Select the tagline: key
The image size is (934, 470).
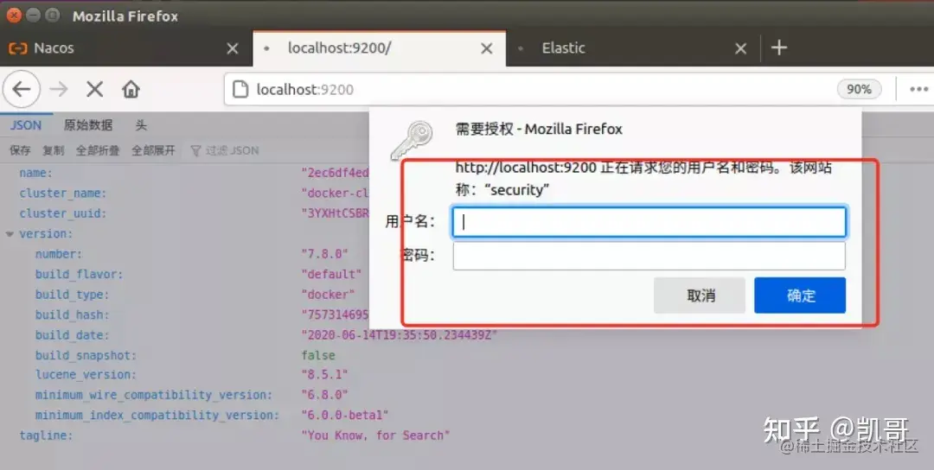[46, 435]
